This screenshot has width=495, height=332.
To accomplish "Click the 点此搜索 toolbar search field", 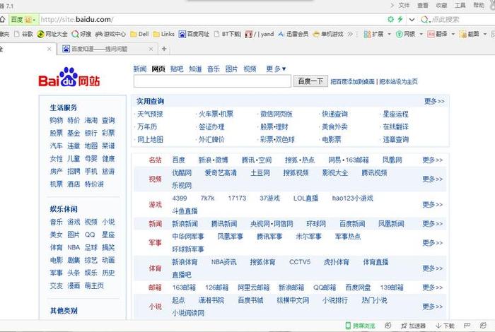I will click(445, 20).
